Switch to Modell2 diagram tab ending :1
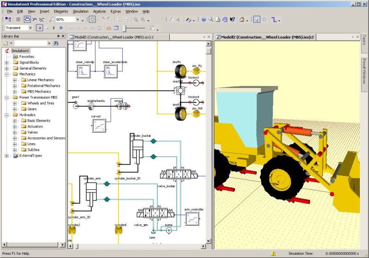Viewport: 369px width, 258px height. tap(119, 37)
